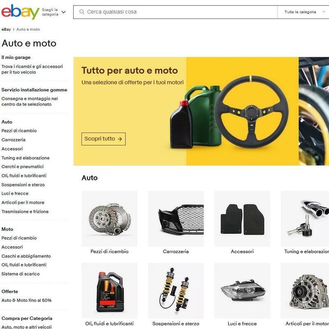Select Trasmissione e frizione sidebar link

(25, 212)
